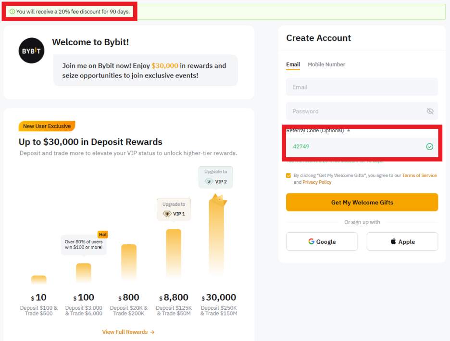Click the 'Create Account' heading
450x341 pixels.
[x=319, y=38]
